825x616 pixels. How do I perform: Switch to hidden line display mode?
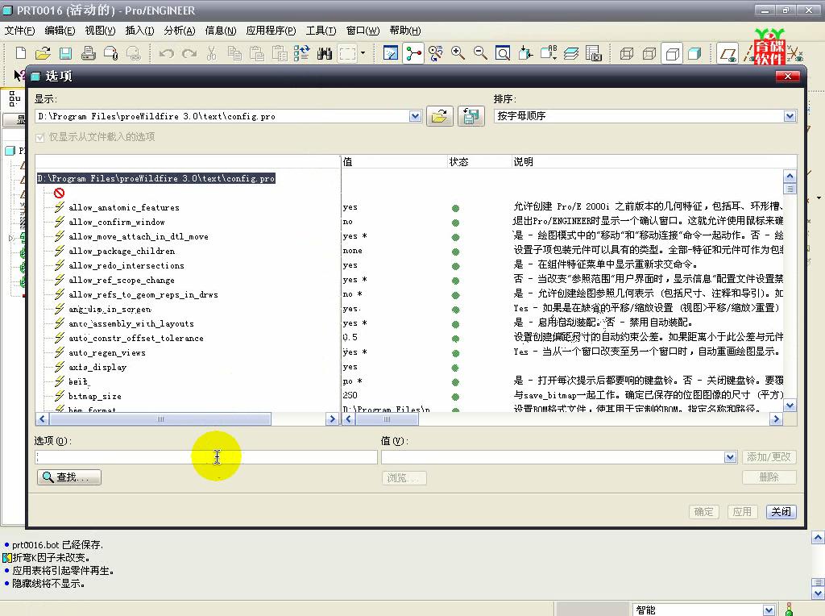[x=649, y=53]
